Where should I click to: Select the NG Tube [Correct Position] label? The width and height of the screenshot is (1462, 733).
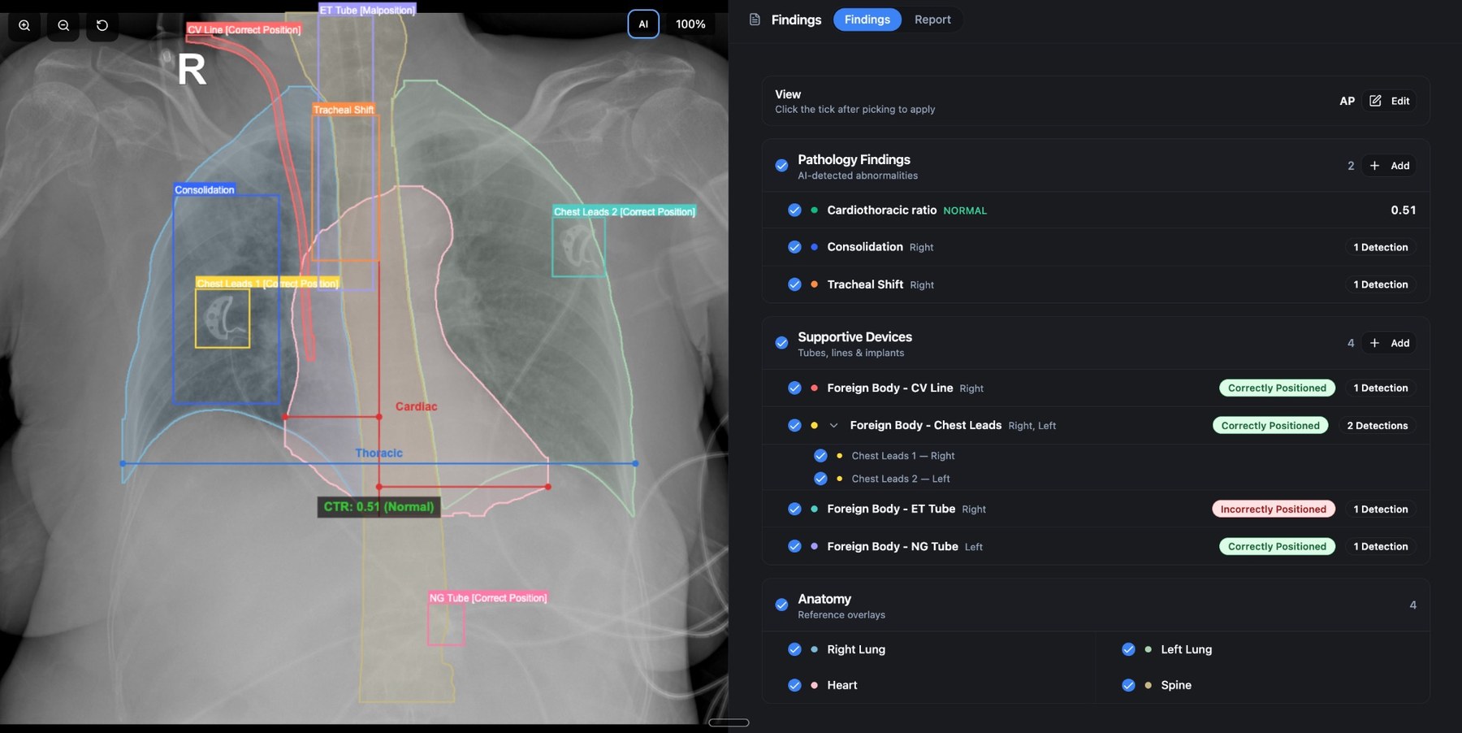click(x=488, y=598)
